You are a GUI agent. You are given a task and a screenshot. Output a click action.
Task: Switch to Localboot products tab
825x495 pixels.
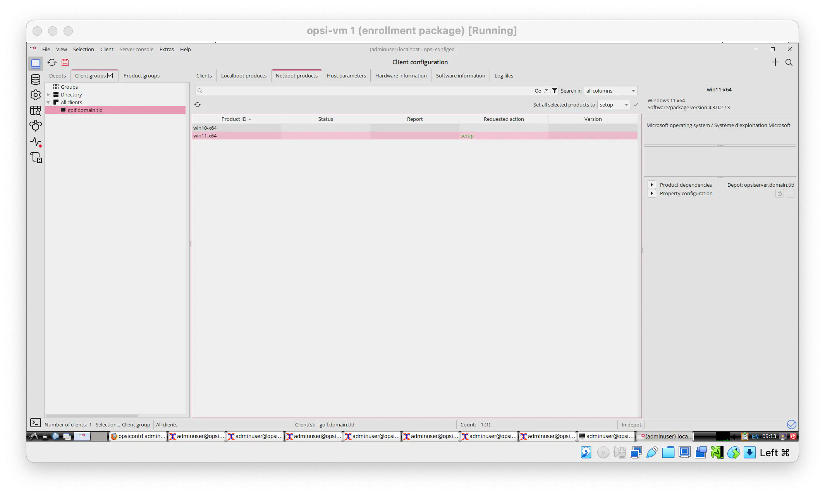244,76
